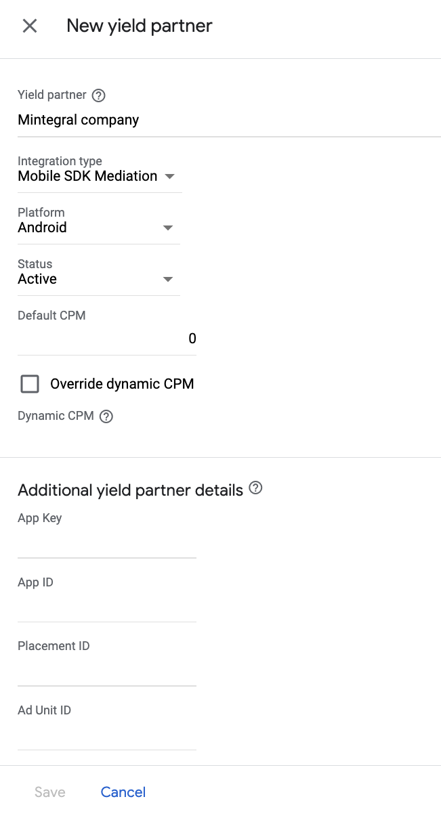The image size is (441, 818).
Task: Close the New yield partner dialog
Action: 30,26
